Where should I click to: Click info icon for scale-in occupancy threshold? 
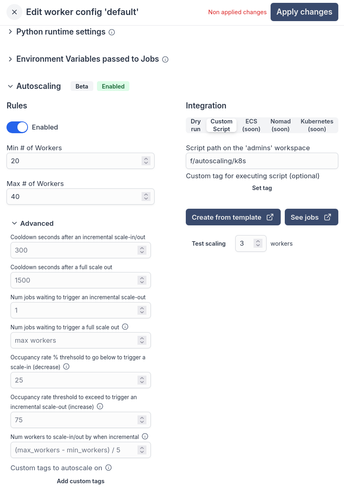pos(67,367)
